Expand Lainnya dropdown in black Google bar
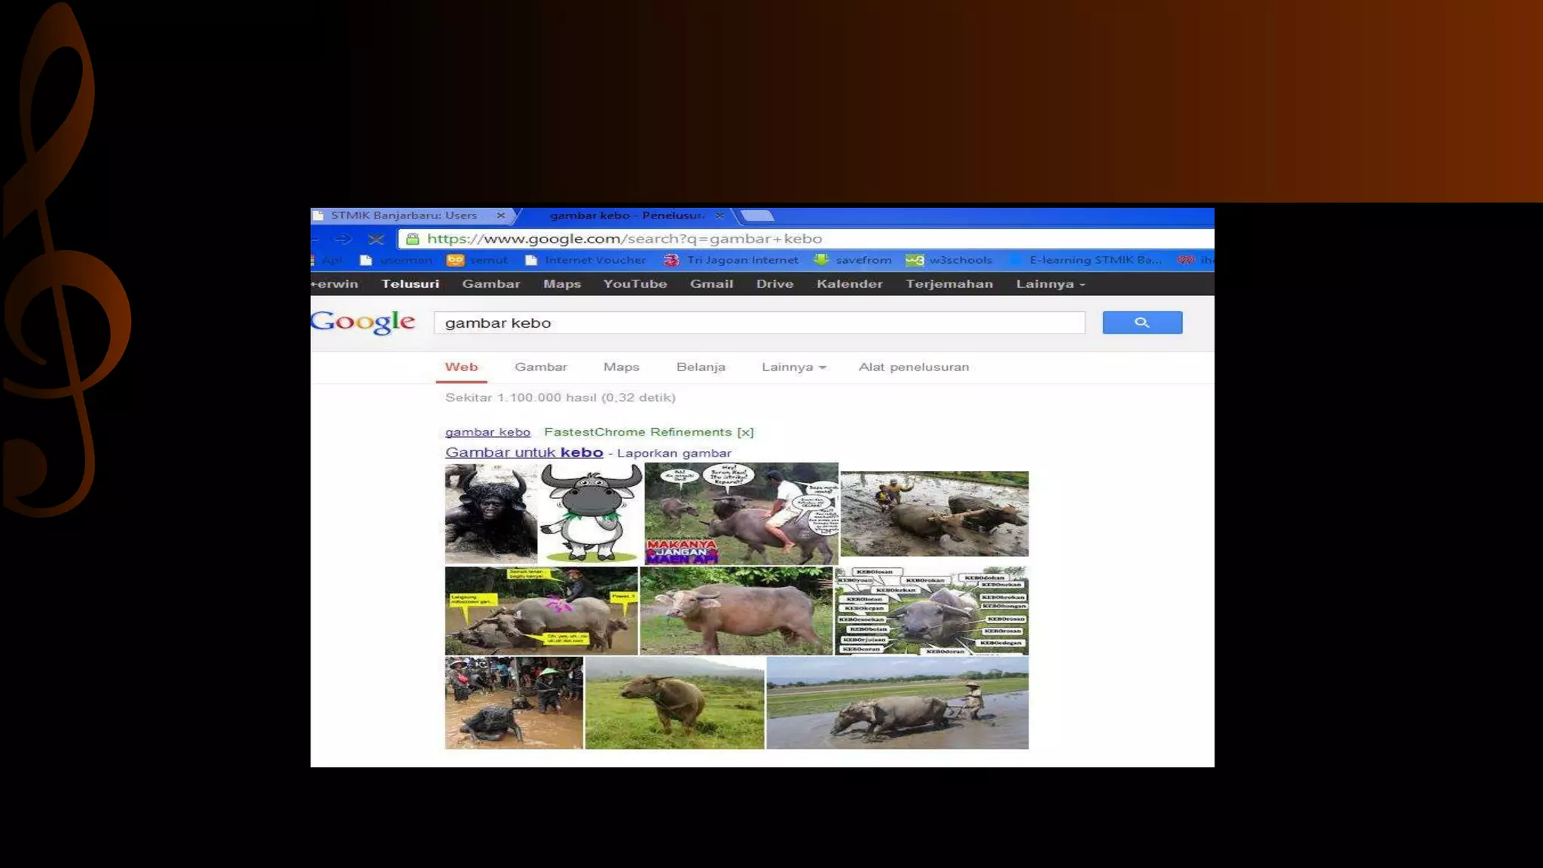This screenshot has height=868, width=1543. (1050, 284)
